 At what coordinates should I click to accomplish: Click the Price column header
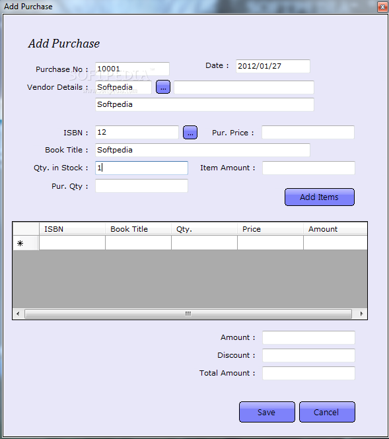click(271, 229)
